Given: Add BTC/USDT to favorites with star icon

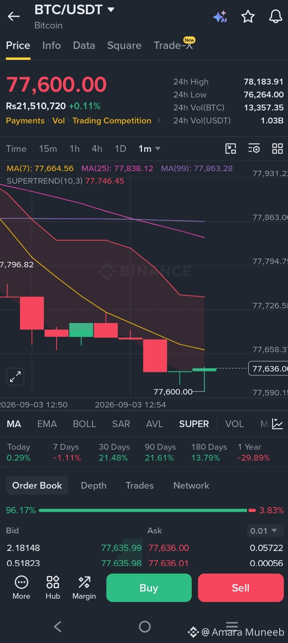Looking at the screenshot, I should pyautogui.click(x=248, y=16).
